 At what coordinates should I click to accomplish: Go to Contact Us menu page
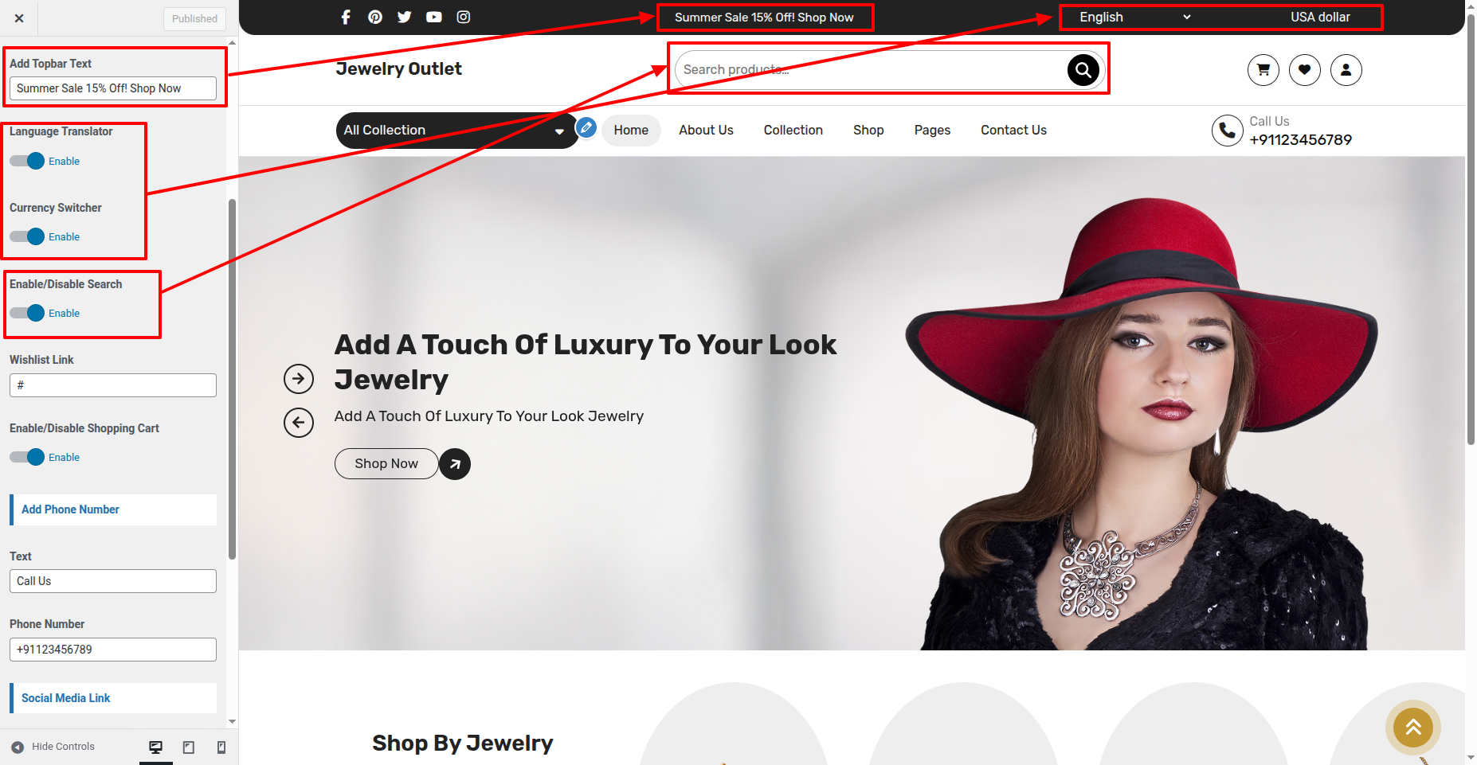1013,131
